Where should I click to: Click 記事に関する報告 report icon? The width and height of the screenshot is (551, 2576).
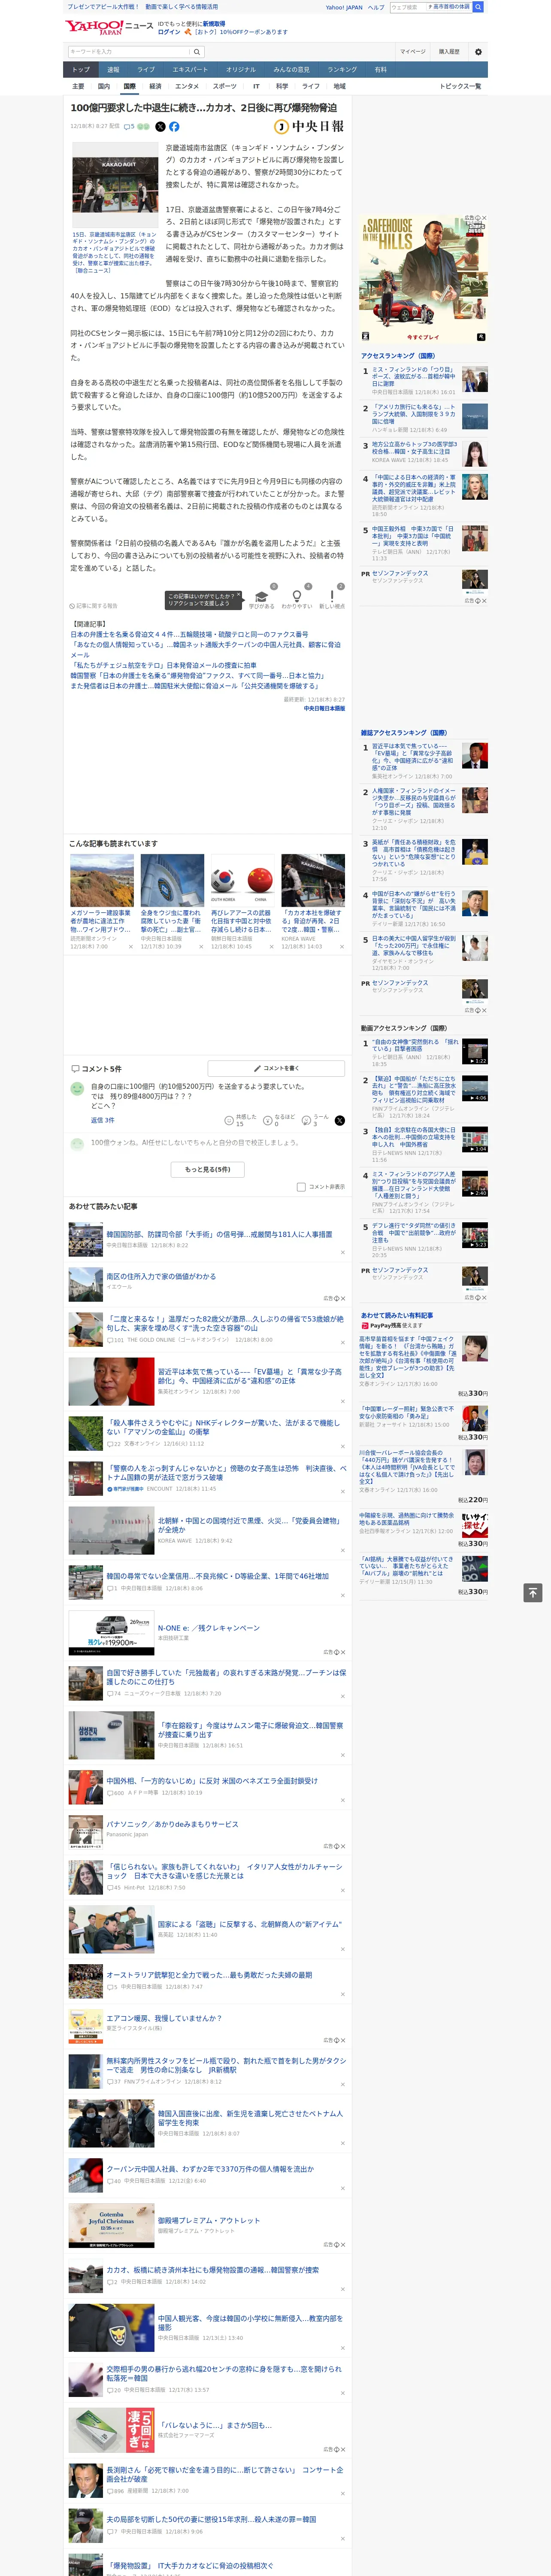click(93, 606)
